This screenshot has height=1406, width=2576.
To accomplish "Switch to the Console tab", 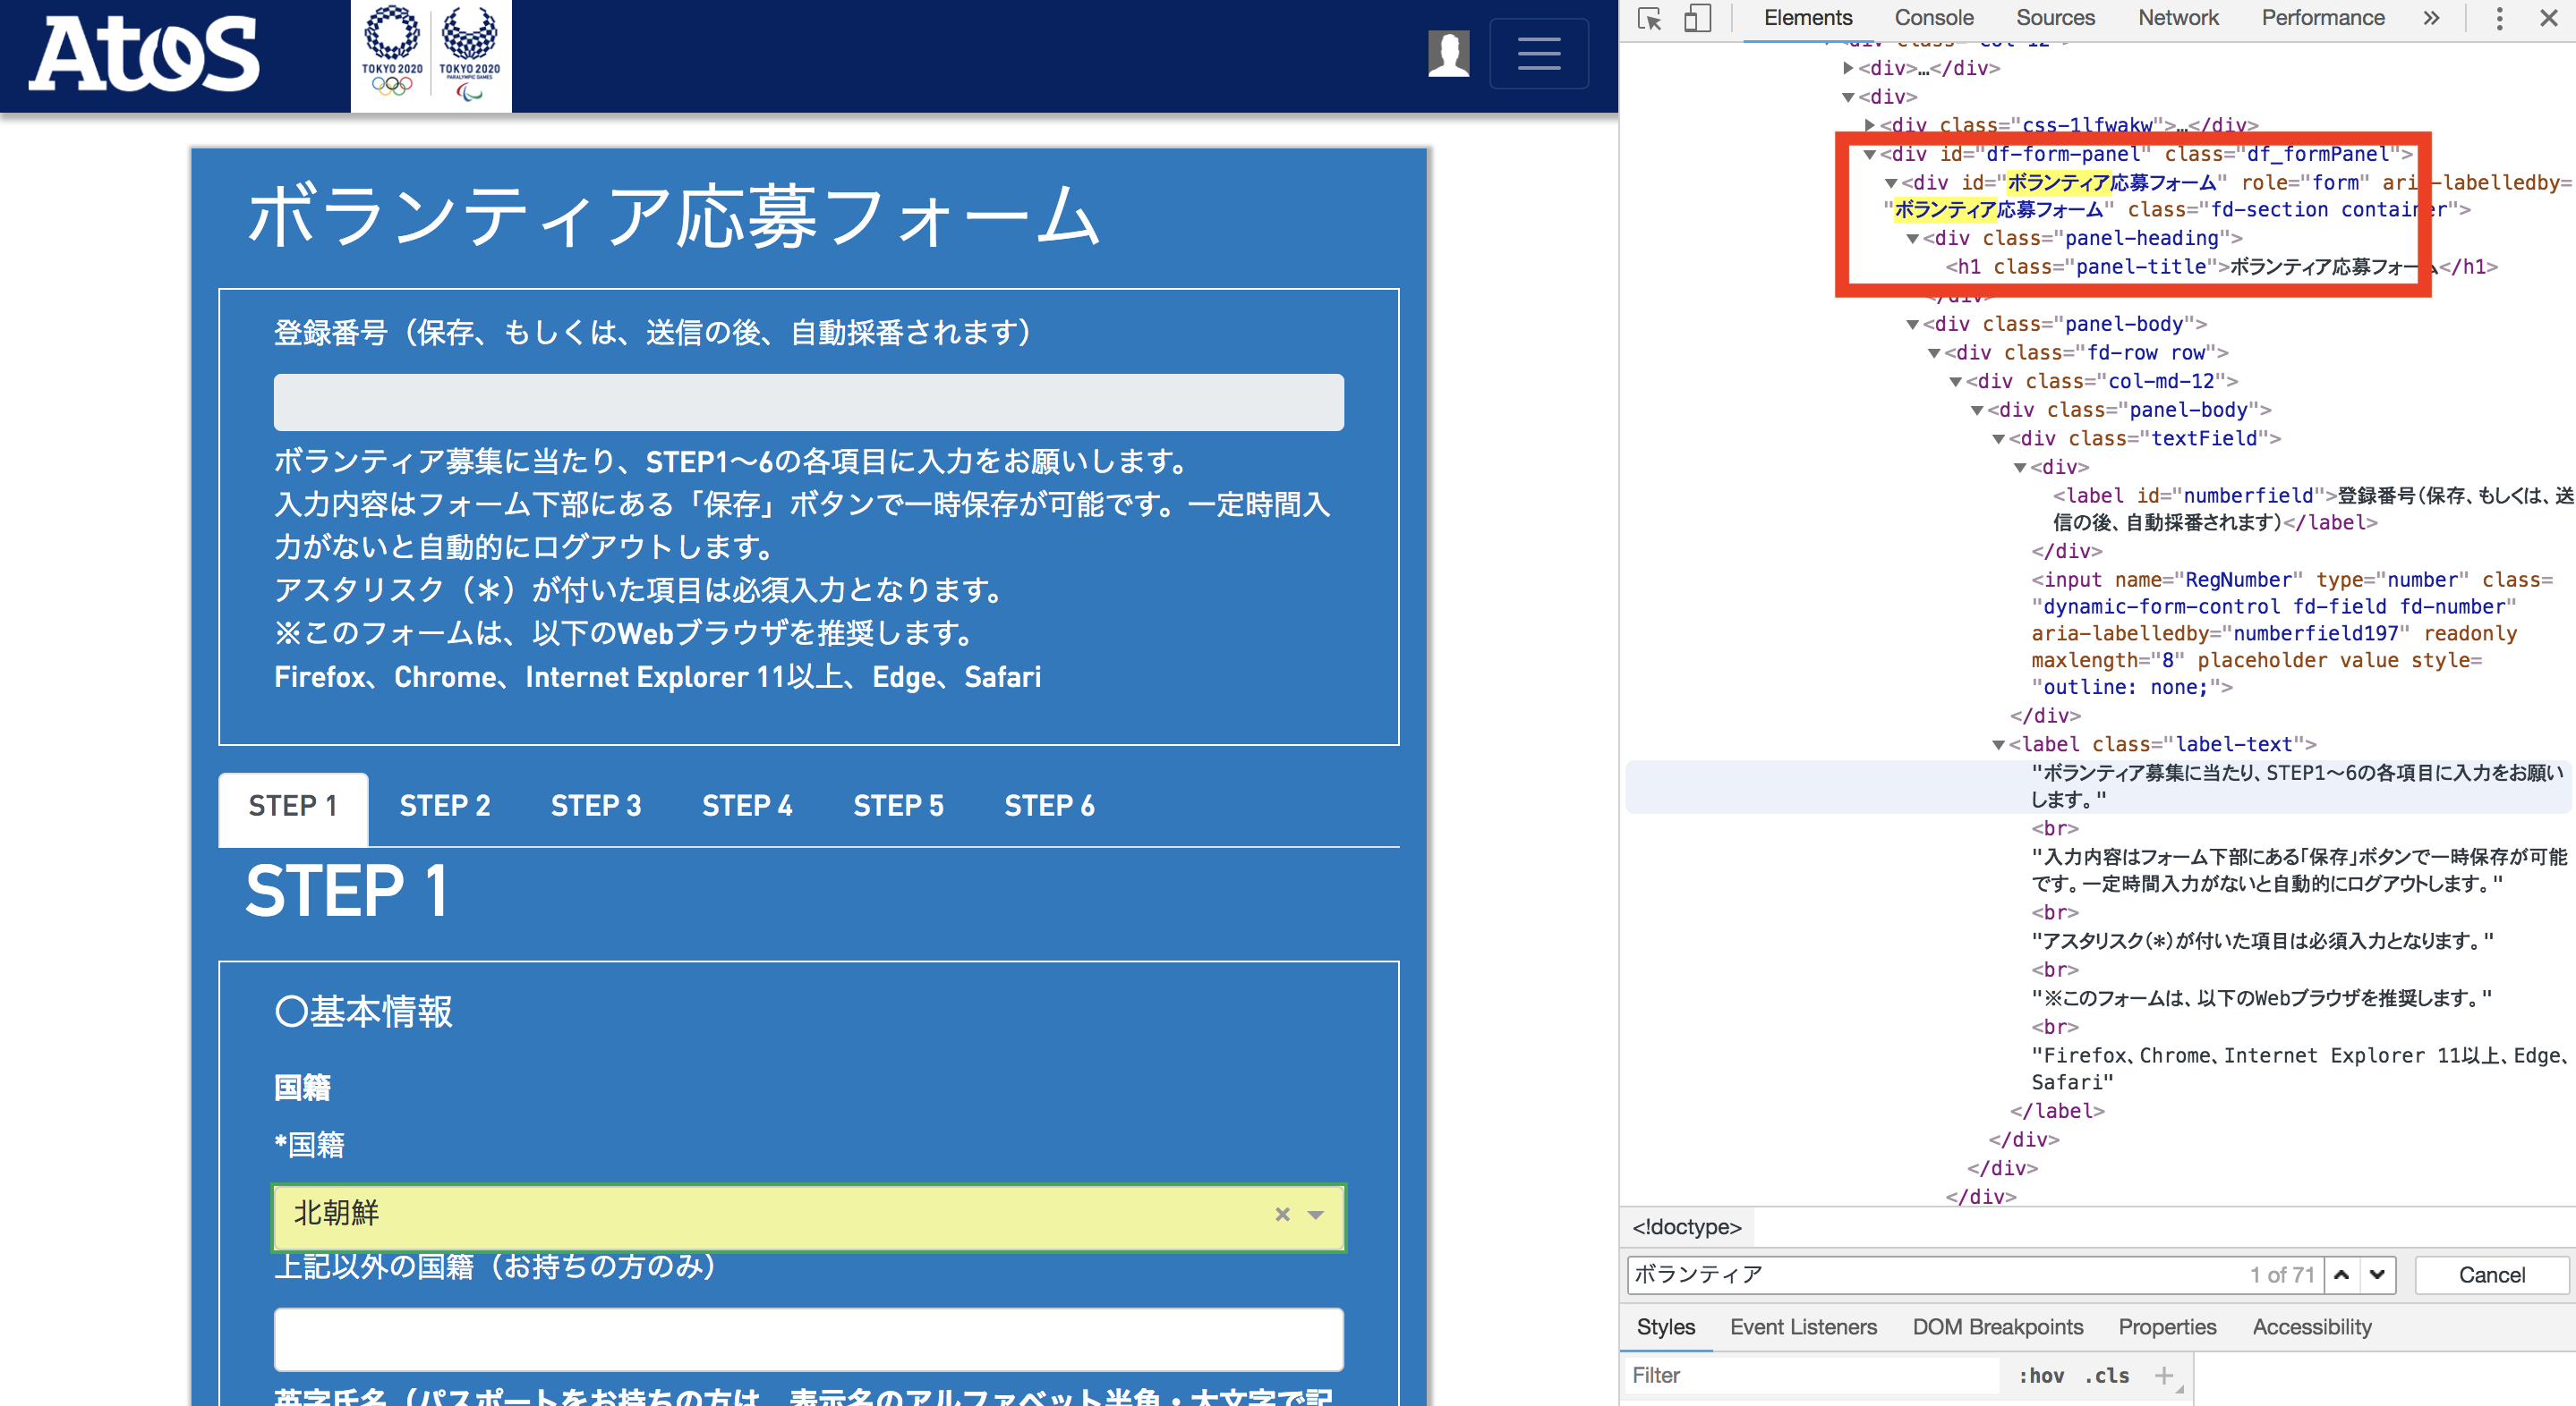I will click(1933, 18).
